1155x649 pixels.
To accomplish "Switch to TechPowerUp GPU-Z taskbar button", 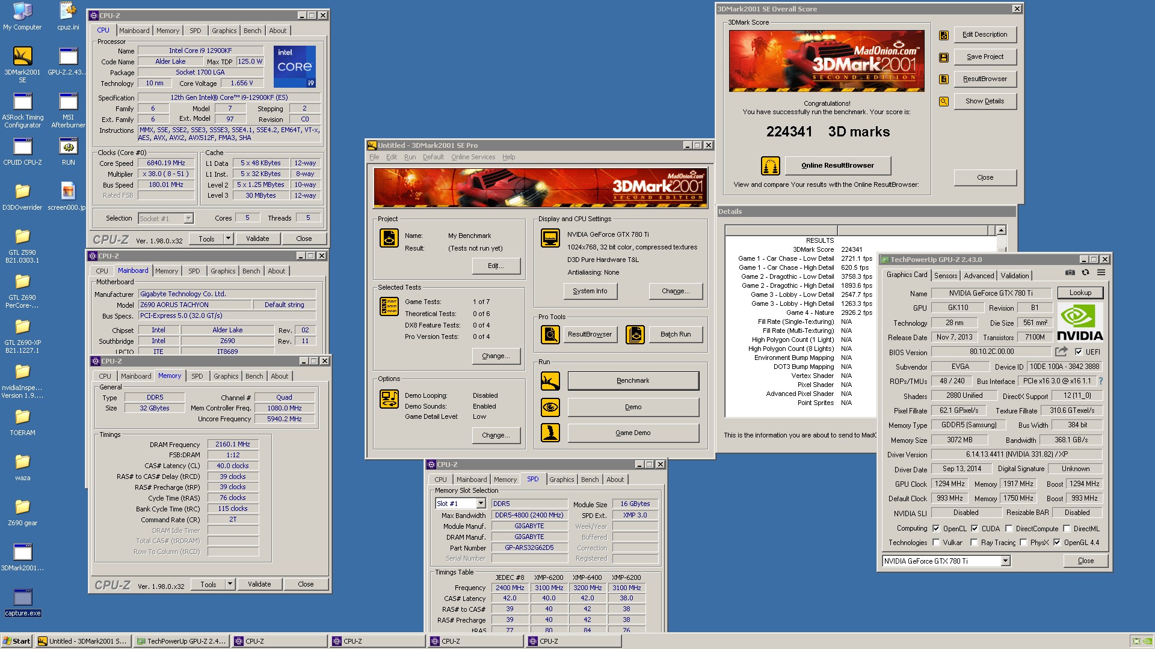I will coord(180,641).
